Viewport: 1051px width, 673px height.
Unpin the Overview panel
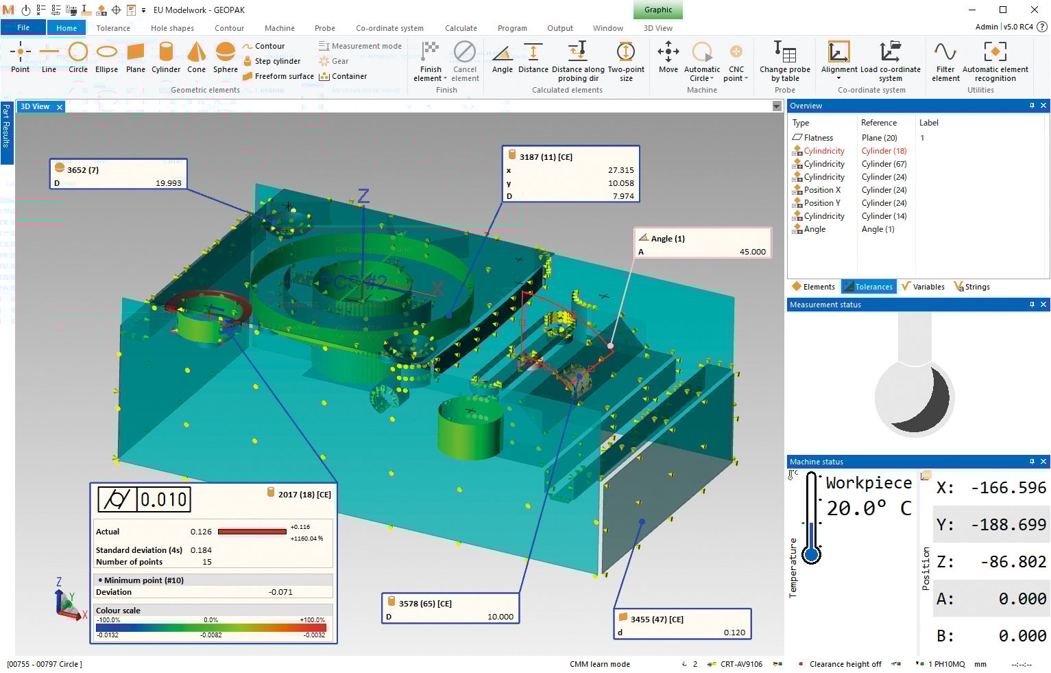point(1031,106)
